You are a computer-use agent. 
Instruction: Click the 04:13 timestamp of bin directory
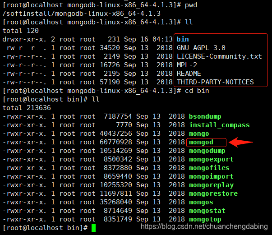pos(162,39)
